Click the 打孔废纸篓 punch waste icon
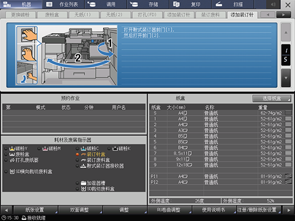The width and height of the screenshot is (295, 221). pos(12,160)
